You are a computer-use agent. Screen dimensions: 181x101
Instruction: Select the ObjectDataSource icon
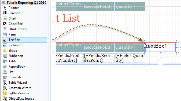tap(5, 99)
